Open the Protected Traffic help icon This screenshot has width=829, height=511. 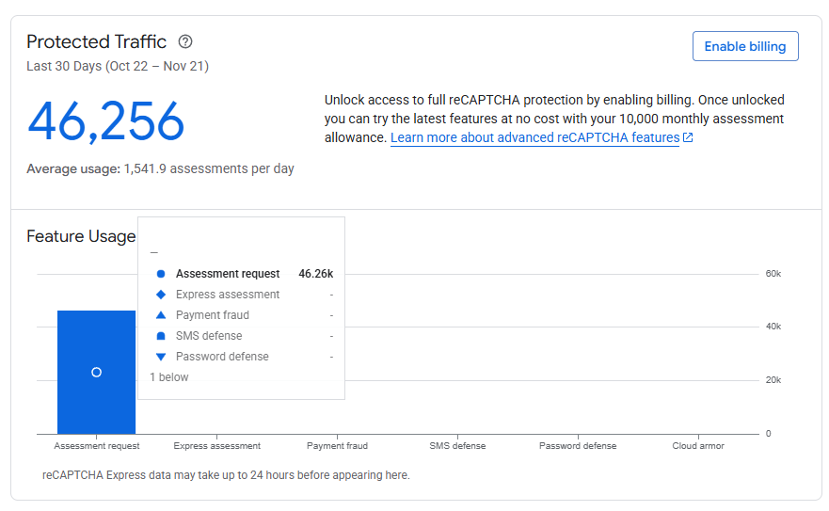tap(185, 41)
